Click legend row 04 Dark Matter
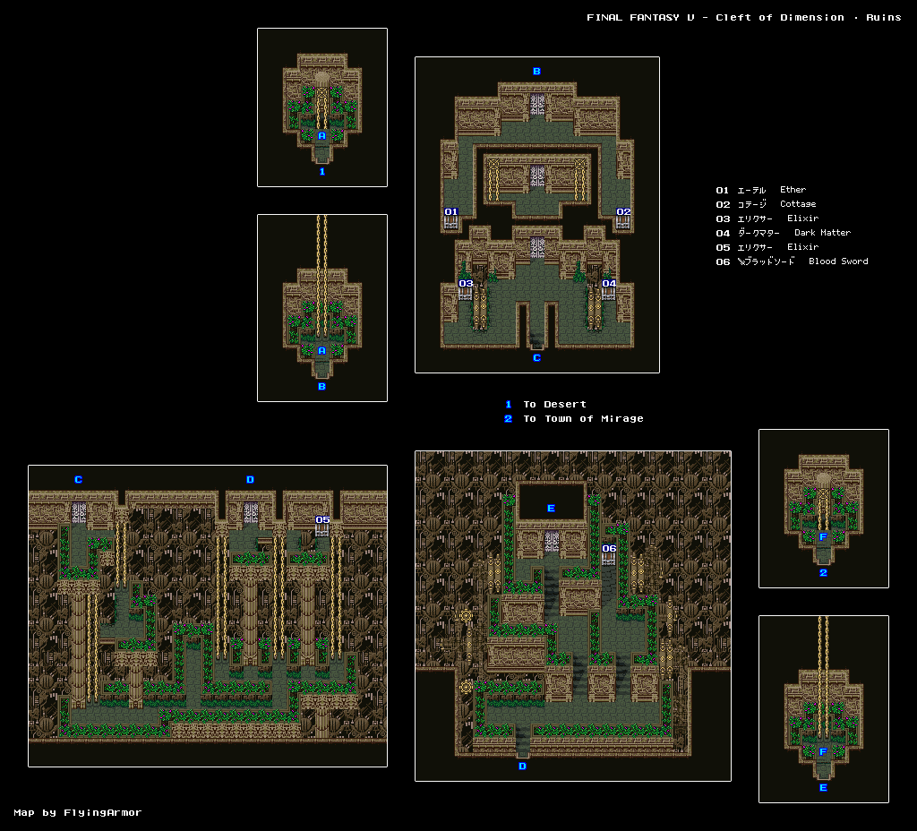Viewport: 917px width, 831px height. tap(783, 233)
